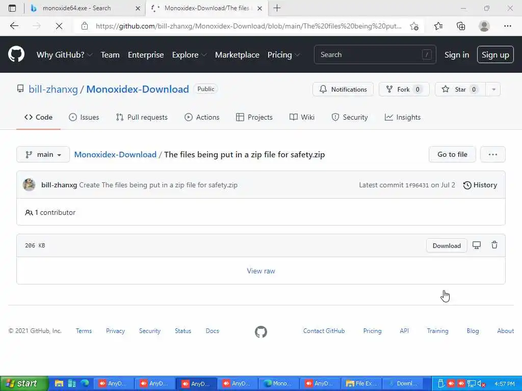Open the file more options menu
Viewport: 522px width, 391px height.
pos(493,154)
